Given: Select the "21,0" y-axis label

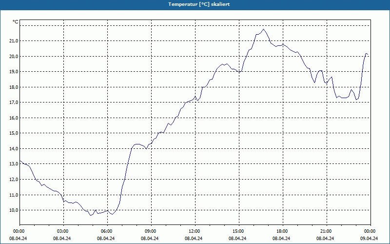Looking at the screenshot, I should point(14,41).
